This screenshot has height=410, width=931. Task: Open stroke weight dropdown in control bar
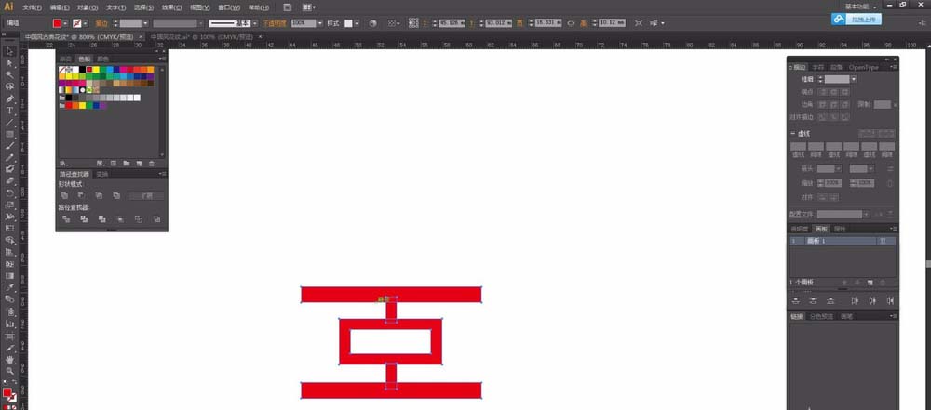(145, 23)
